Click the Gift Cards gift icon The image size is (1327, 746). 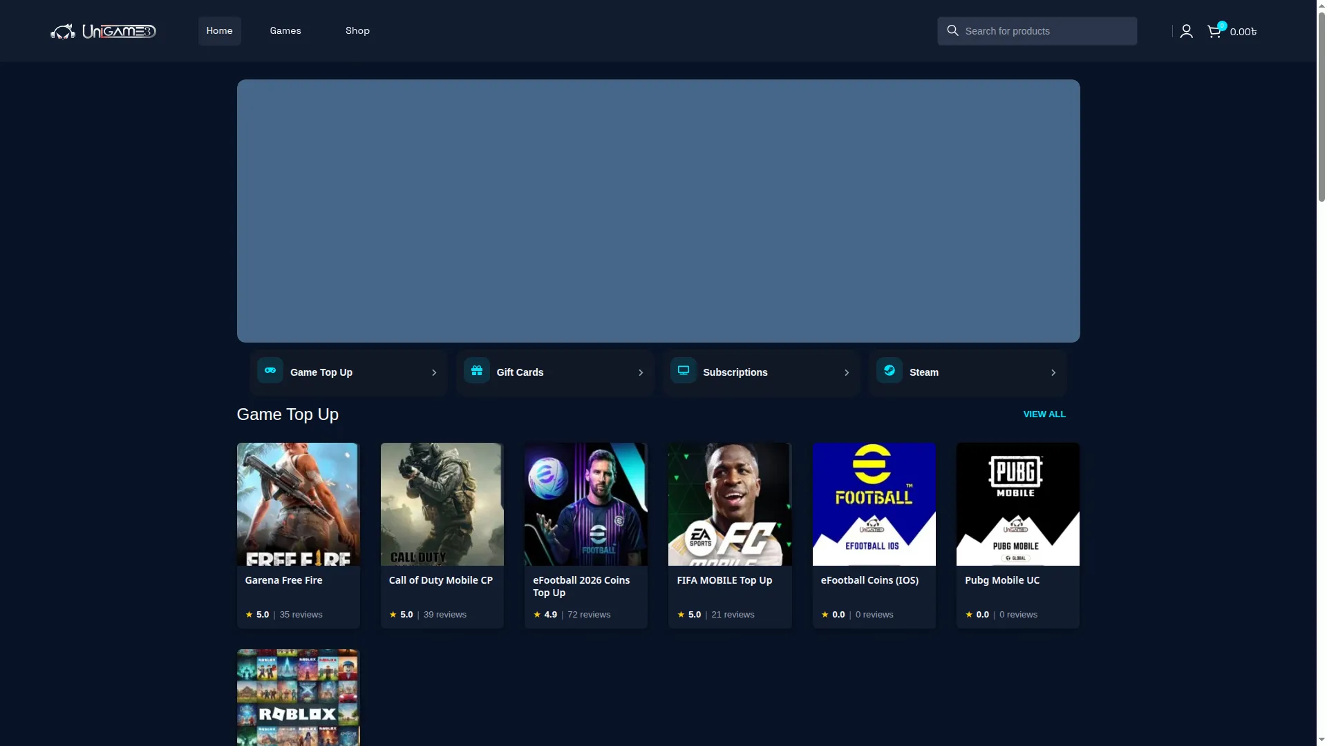[477, 370]
